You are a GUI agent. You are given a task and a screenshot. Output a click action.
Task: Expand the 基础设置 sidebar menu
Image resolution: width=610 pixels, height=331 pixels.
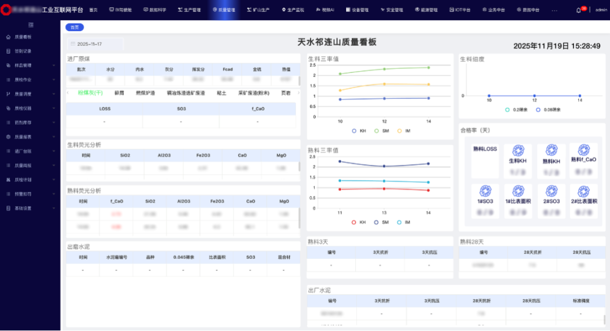[x=30, y=208]
